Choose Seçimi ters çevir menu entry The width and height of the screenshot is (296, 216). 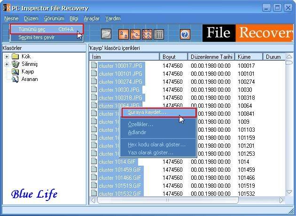(x=47, y=38)
